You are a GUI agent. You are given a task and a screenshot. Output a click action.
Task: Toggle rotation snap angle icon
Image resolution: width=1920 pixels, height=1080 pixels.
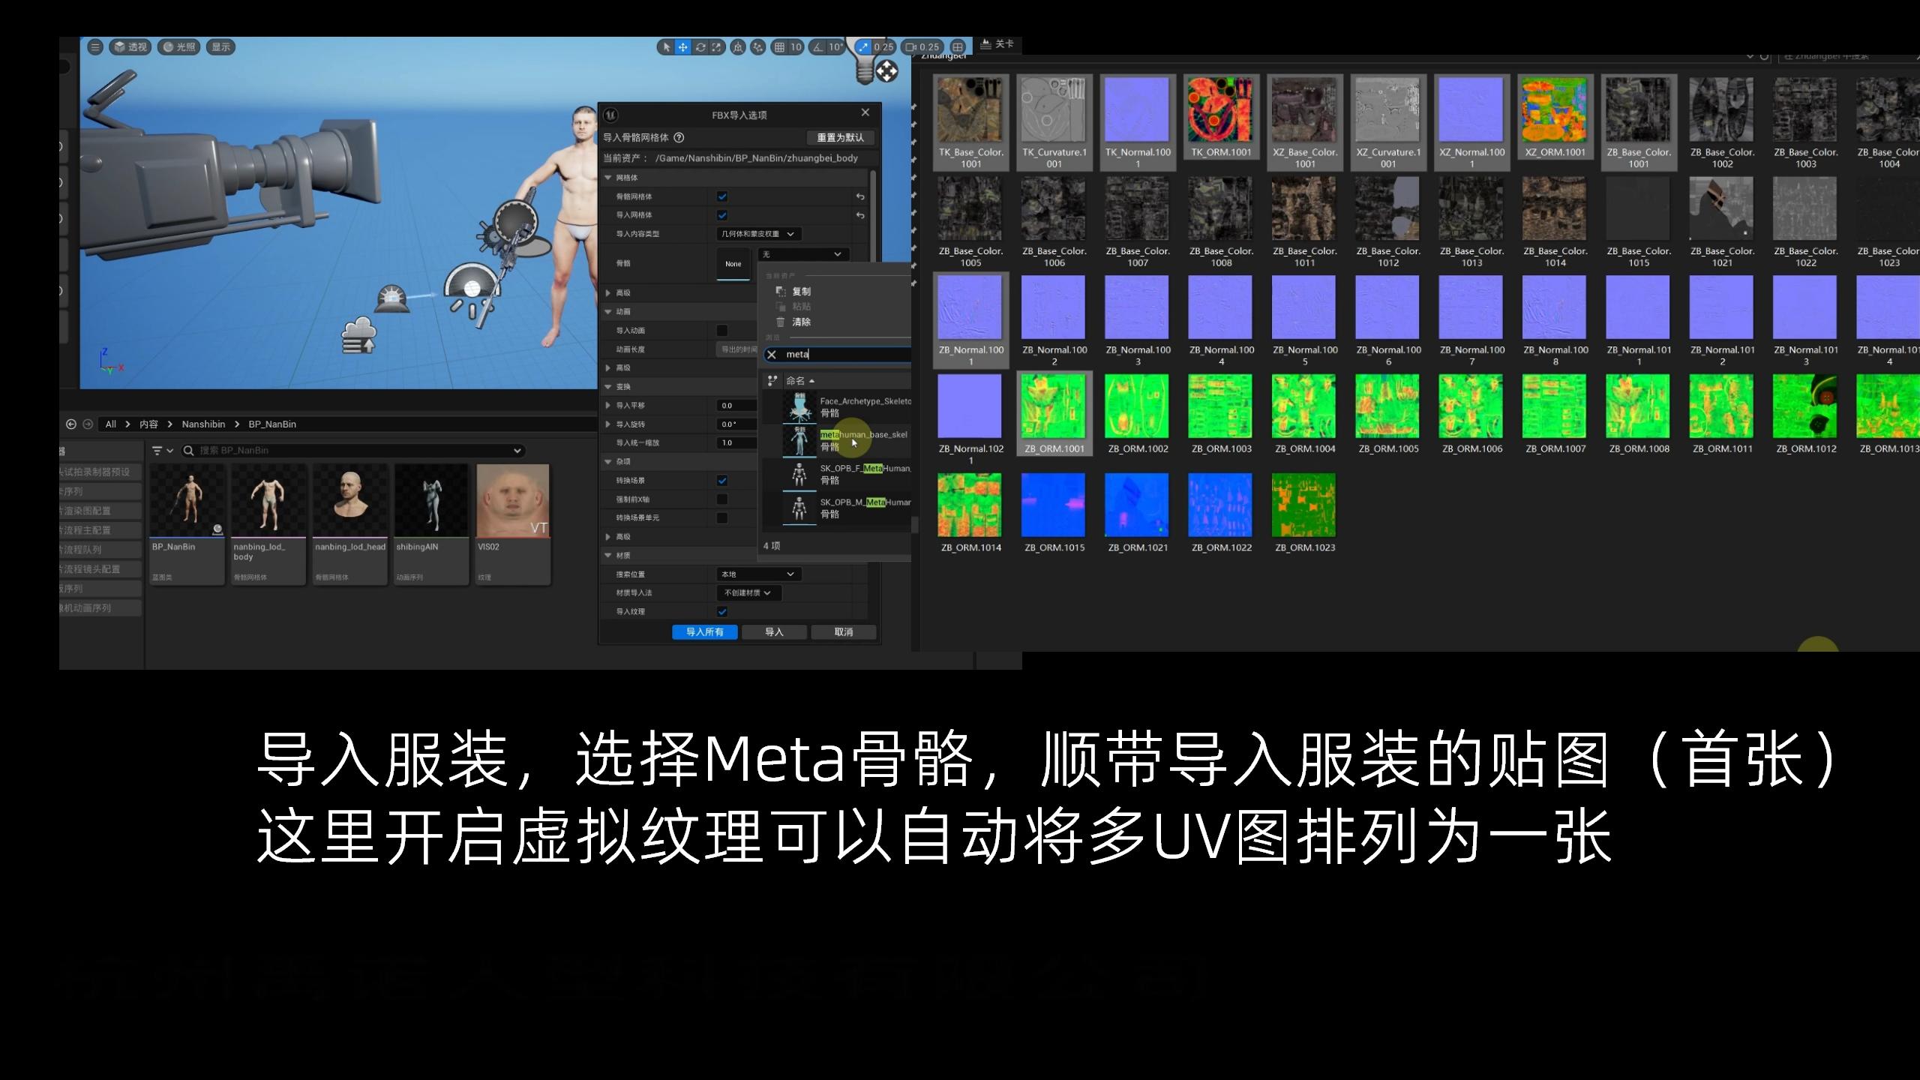817,46
